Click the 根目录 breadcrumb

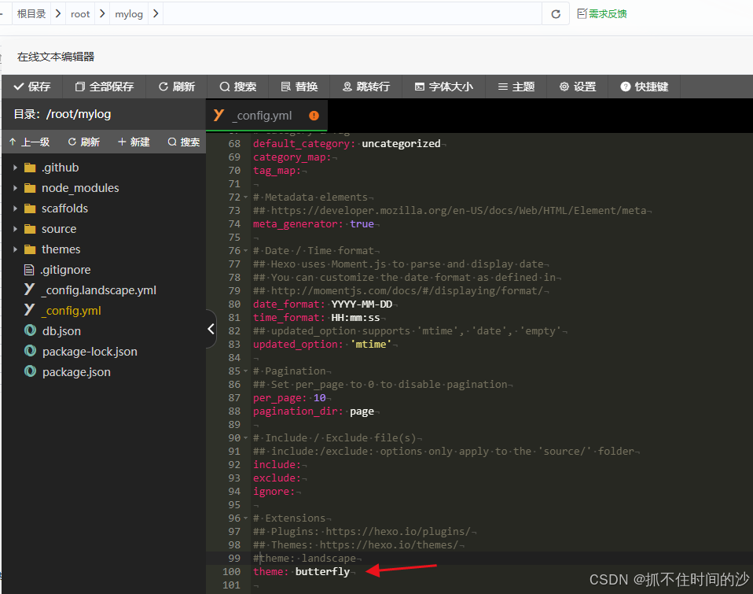[31, 13]
